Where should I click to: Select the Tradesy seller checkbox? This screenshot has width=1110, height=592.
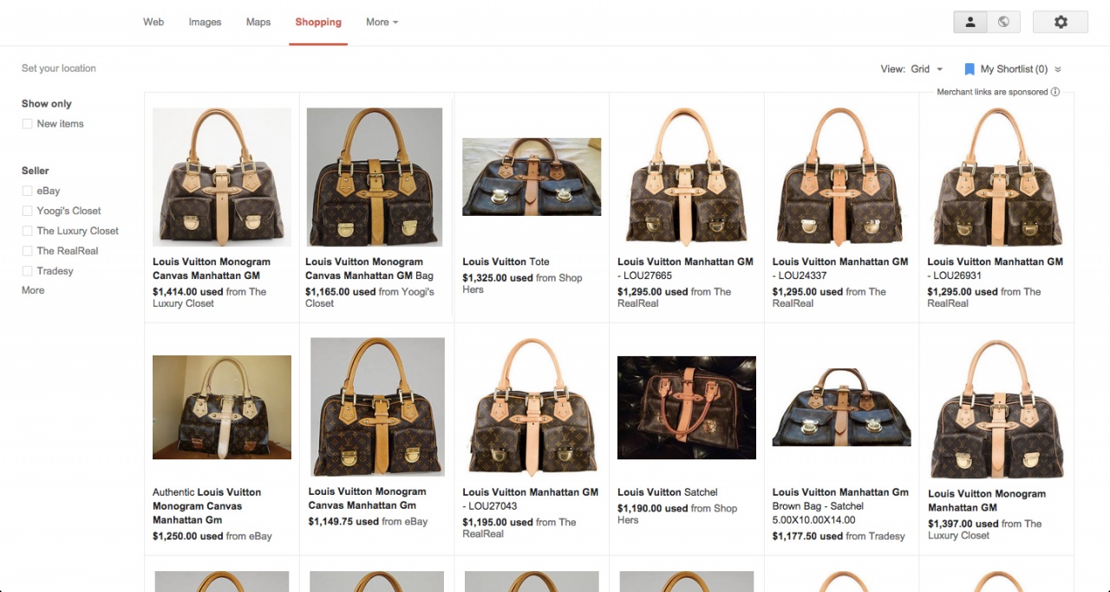coord(28,271)
